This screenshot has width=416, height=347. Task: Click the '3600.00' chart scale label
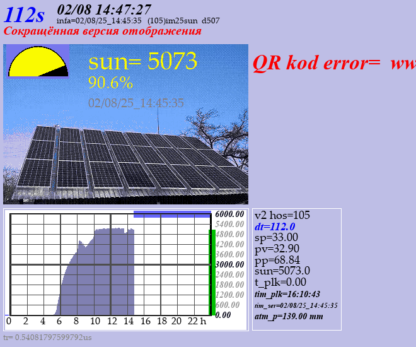229,254
